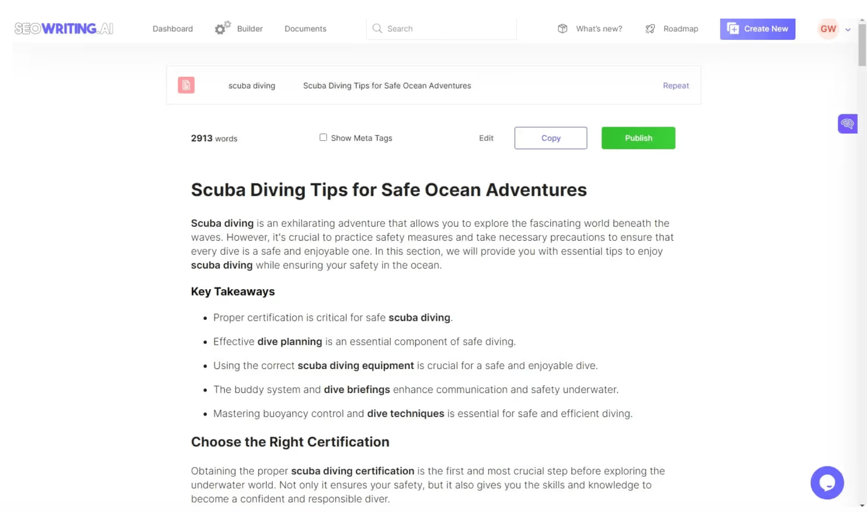The width and height of the screenshot is (867, 512).
Task: Click the Edit link
Action: click(486, 138)
